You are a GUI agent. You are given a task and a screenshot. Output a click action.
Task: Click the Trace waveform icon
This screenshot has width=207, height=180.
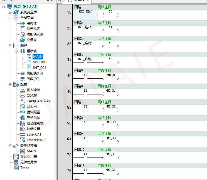16,168
